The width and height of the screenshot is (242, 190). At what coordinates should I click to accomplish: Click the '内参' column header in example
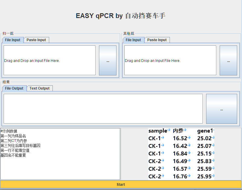[178, 131]
